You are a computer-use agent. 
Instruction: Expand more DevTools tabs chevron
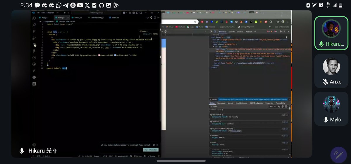point(254,32)
